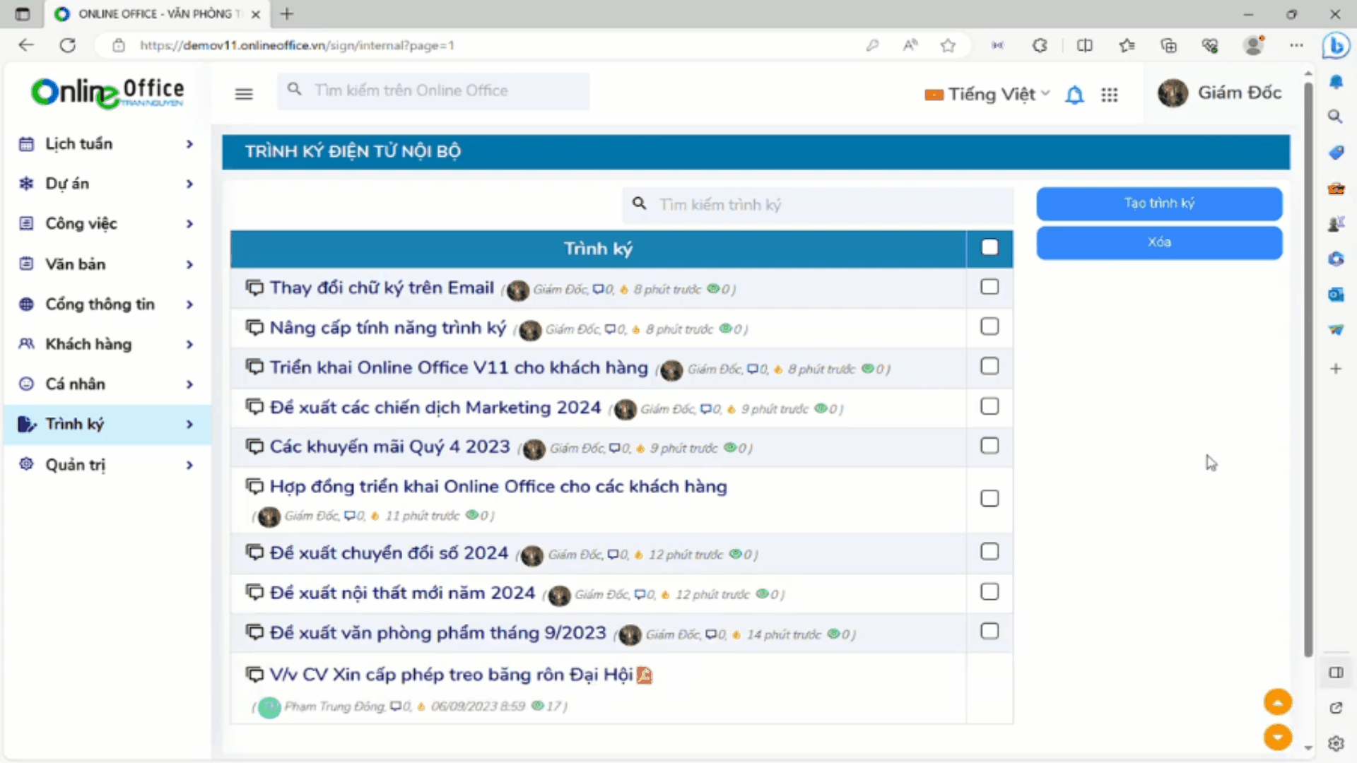Check the Thay đổi chữ ký trên Email row
The height and width of the screenshot is (763, 1357).
point(989,287)
